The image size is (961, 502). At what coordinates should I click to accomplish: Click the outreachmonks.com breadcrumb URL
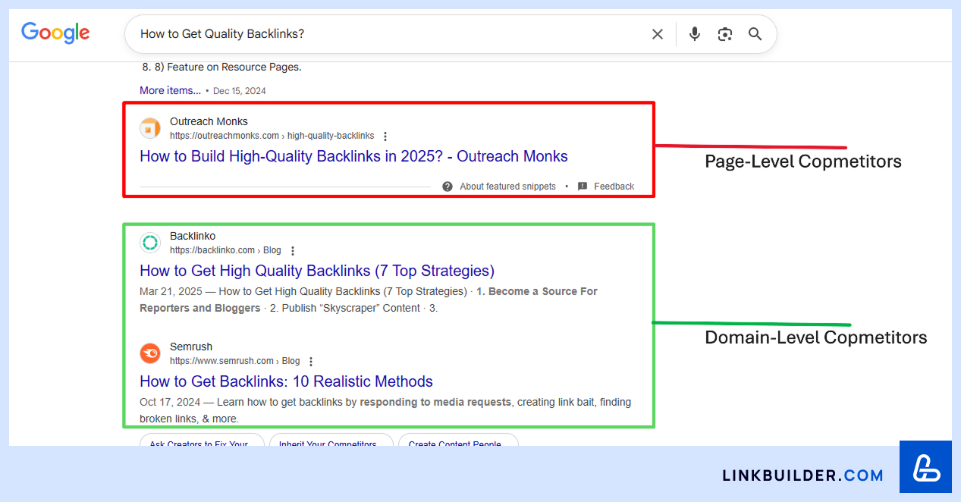[272, 136]
